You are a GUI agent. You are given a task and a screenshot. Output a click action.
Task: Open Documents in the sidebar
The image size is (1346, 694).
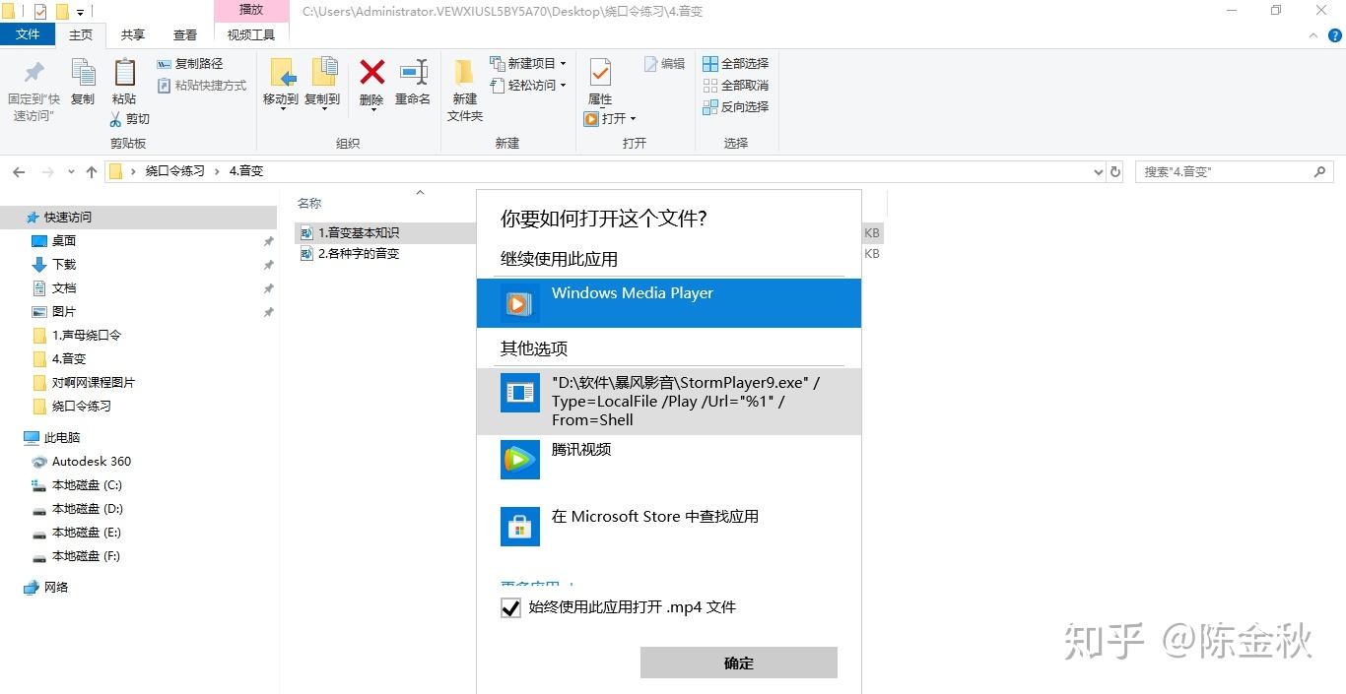click(64, 288)
